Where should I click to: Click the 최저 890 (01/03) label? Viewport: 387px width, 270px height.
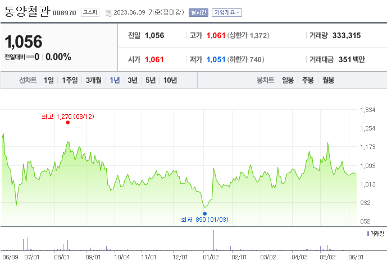[204, 219]
